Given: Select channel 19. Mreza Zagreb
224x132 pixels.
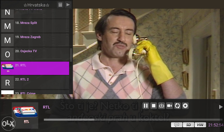Looking at the screenshot, I should tap(35, 40).
